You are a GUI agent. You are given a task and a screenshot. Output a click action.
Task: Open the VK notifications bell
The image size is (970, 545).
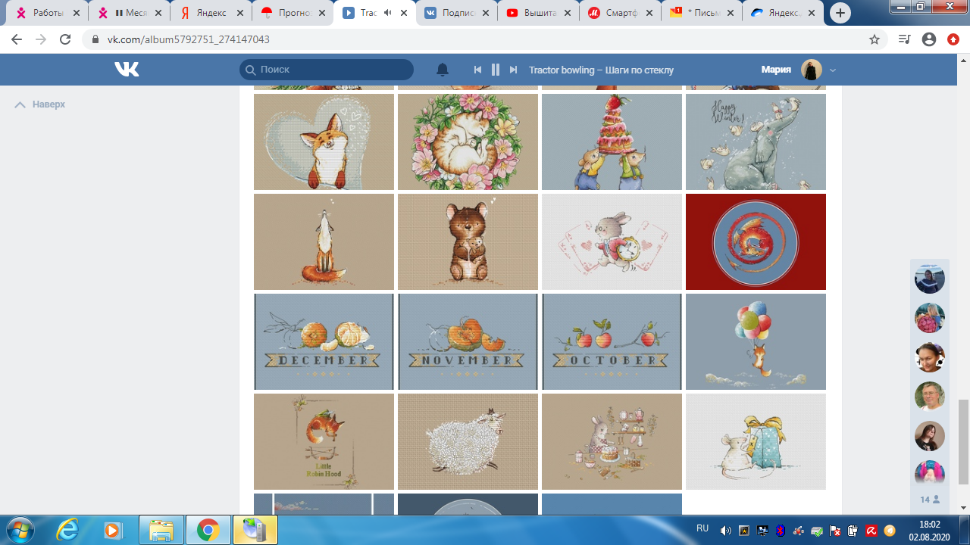pos(443,70)
